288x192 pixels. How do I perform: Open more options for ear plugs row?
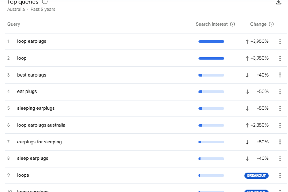(280, 92)
